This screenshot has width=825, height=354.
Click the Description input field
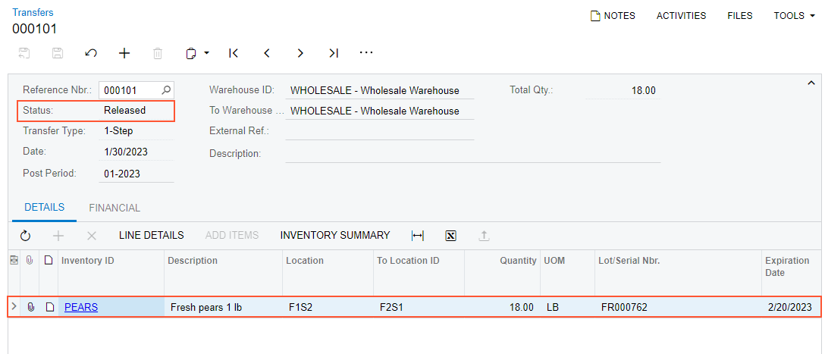point(472,154)
